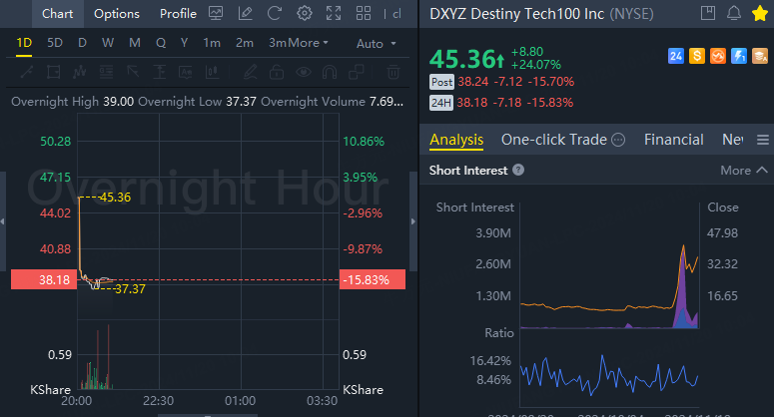Select the M monthly timeframe
The width and height of the screenshot is (774, 417).
click(134, 43)
